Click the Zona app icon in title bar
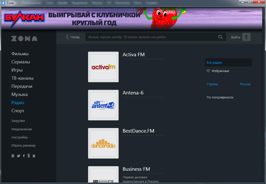Viewport: 266px width, 184px height. 3,3
